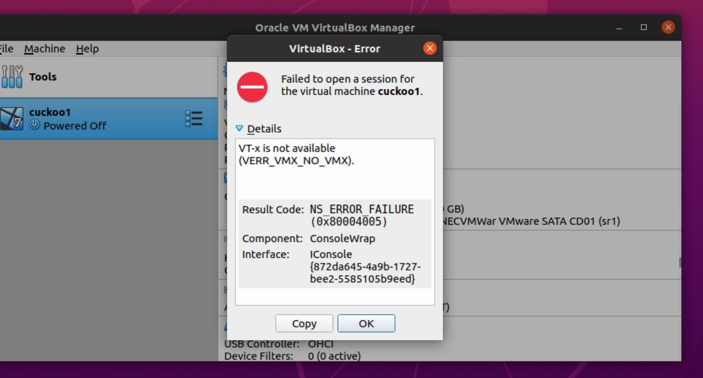Close the VirtualBox Error dialog
This screenshot has width=703, height=378.
click(x=430, y=48)
